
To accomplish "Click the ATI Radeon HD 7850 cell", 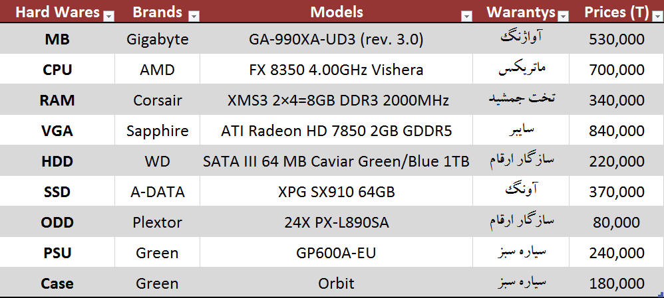I will pyautogui.click(x=336, y=131).
